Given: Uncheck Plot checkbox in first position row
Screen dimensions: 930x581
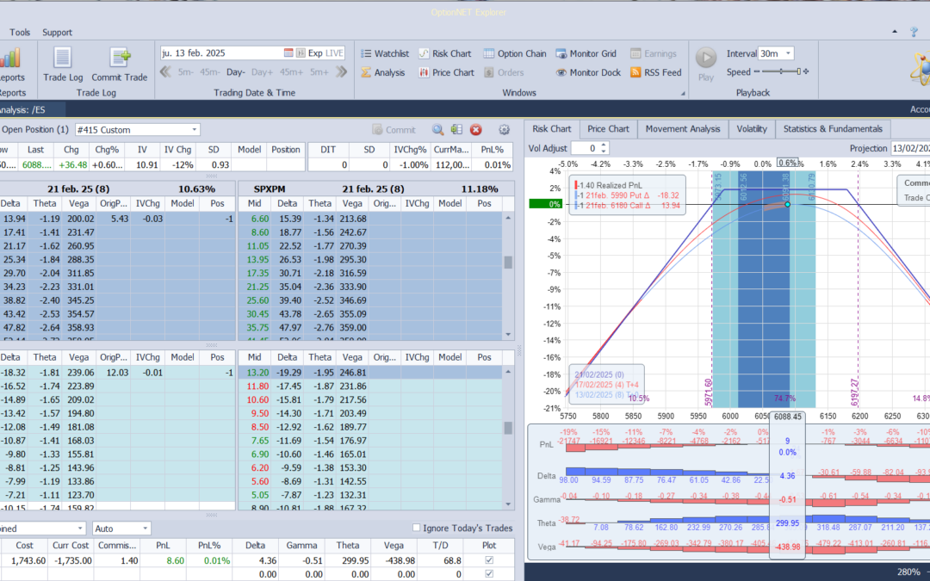Looking at the screenshot, I should (x=490, y=560).
